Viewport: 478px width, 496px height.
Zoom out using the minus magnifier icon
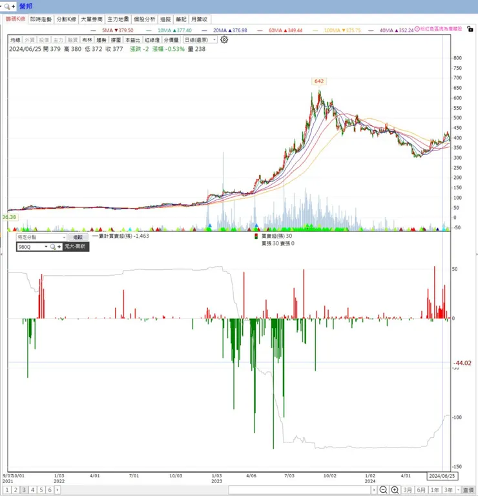383,490
